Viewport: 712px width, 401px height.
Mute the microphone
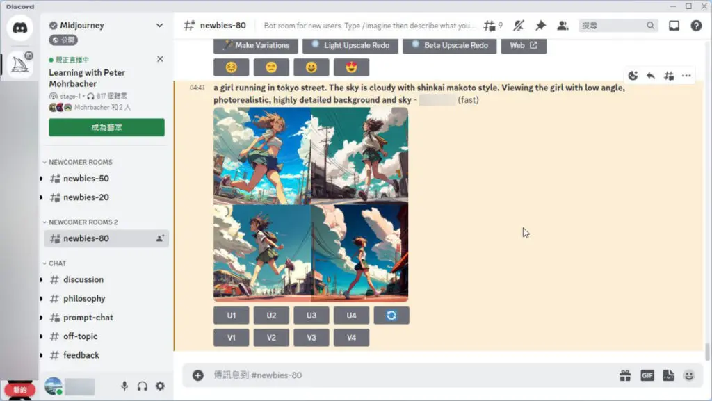[124, 386]
